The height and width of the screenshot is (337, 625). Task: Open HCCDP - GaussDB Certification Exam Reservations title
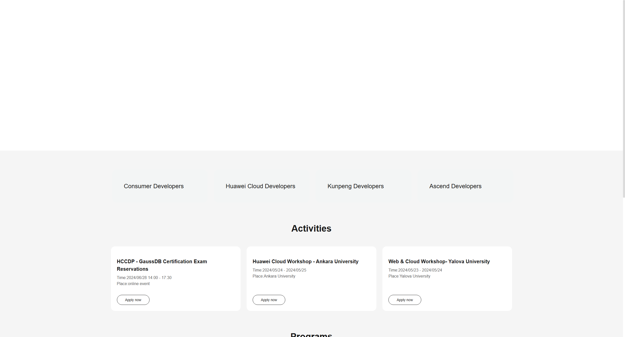(162, 265)
